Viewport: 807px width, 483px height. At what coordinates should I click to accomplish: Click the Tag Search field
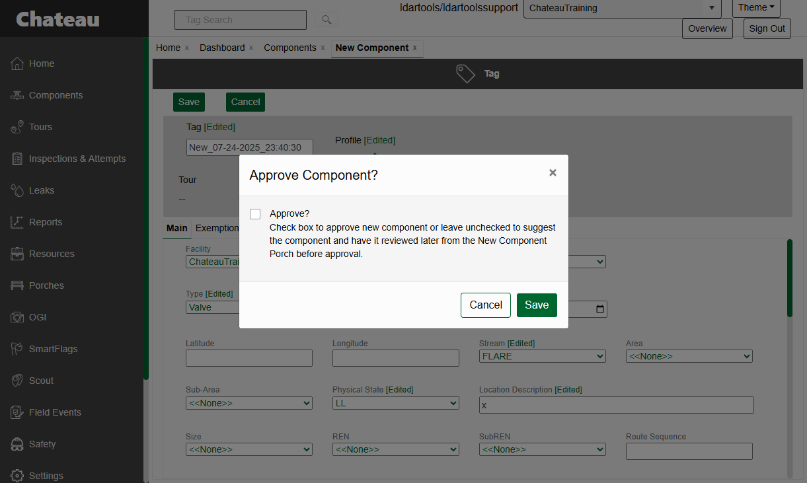tap(241, 20)
